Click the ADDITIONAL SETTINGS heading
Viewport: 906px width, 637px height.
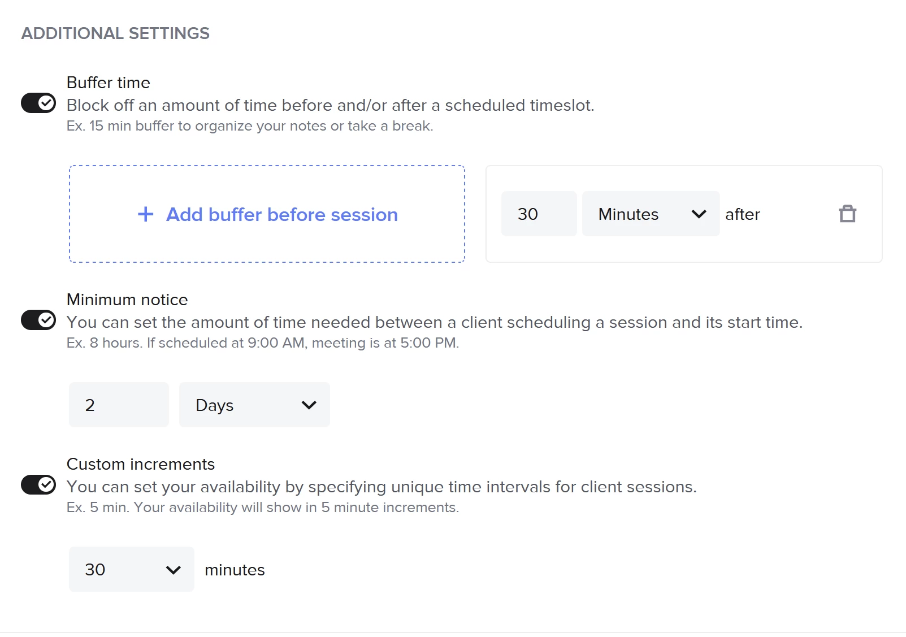click(115, 33)
